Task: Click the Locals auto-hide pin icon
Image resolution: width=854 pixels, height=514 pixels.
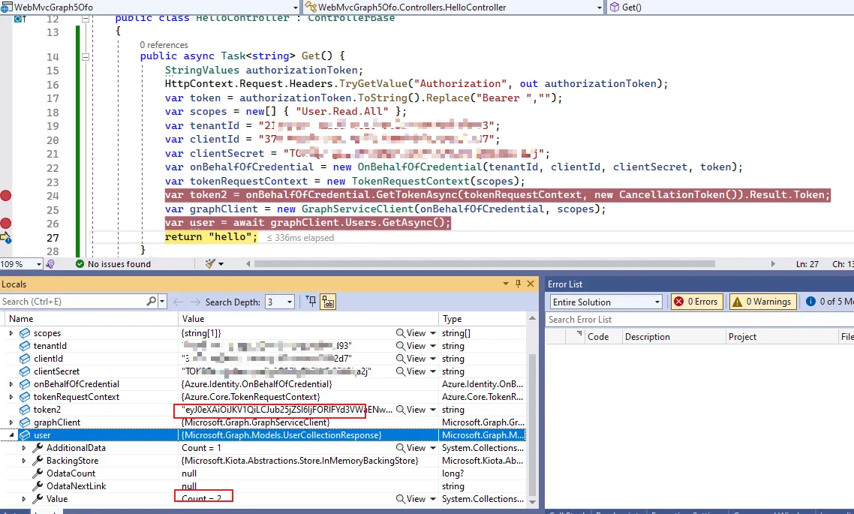Action: point(518,284)
